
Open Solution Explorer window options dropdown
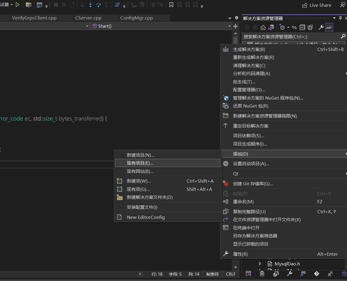click(334, 18)
